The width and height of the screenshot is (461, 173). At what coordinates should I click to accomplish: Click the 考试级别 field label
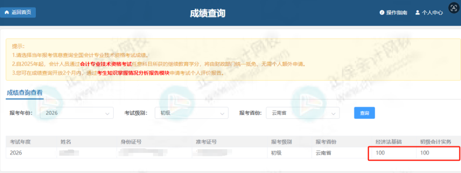click(136, 113)
